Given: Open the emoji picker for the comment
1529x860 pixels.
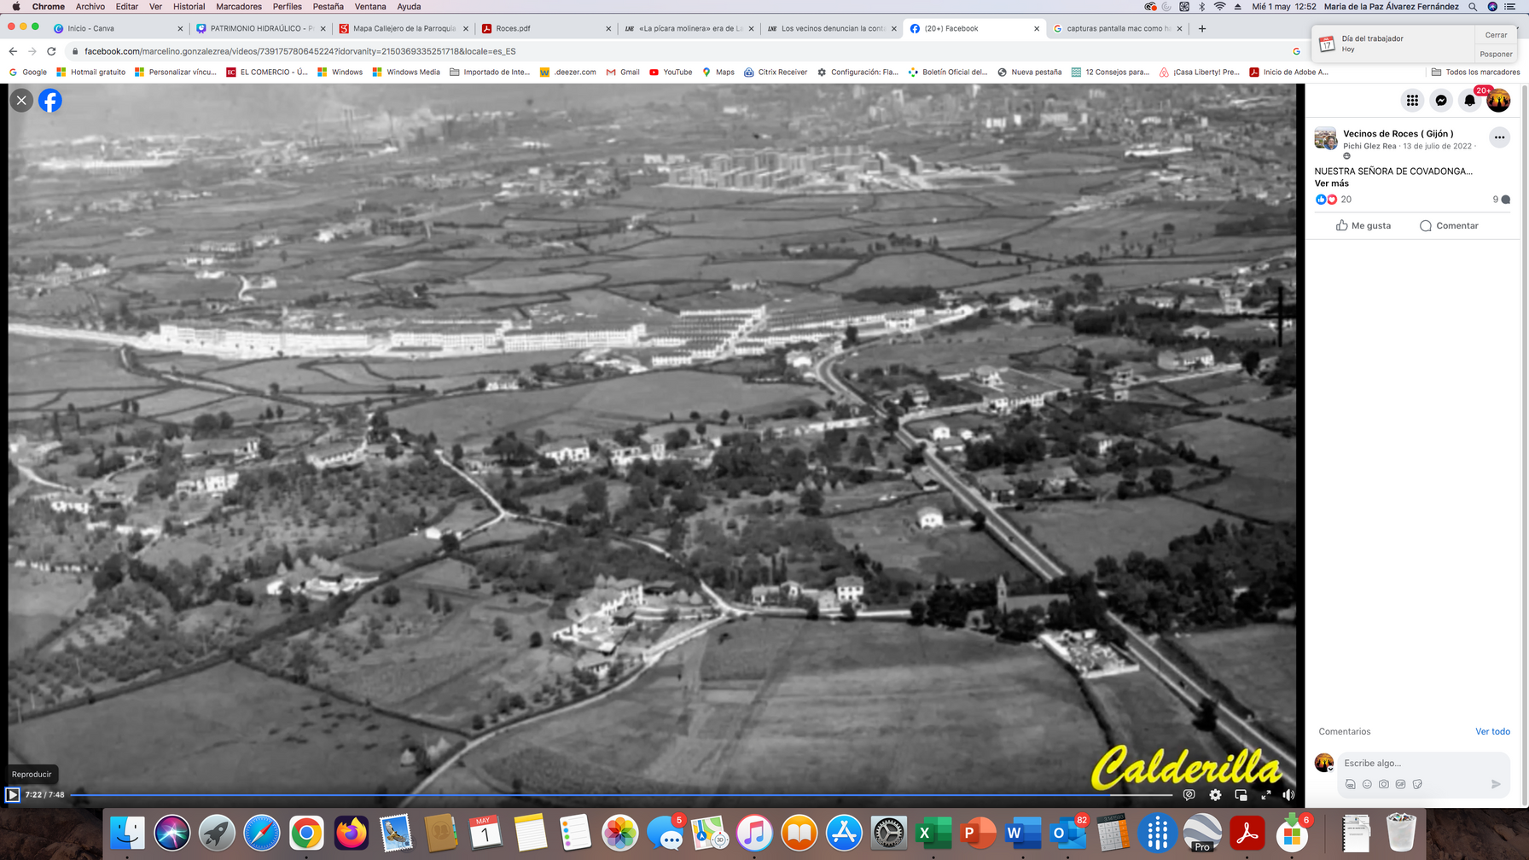Looking at the screenshot, I should tap(1367, 784).
